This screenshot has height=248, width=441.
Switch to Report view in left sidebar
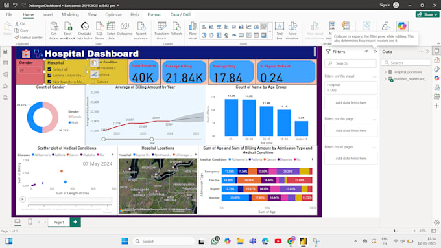point(5,52)
